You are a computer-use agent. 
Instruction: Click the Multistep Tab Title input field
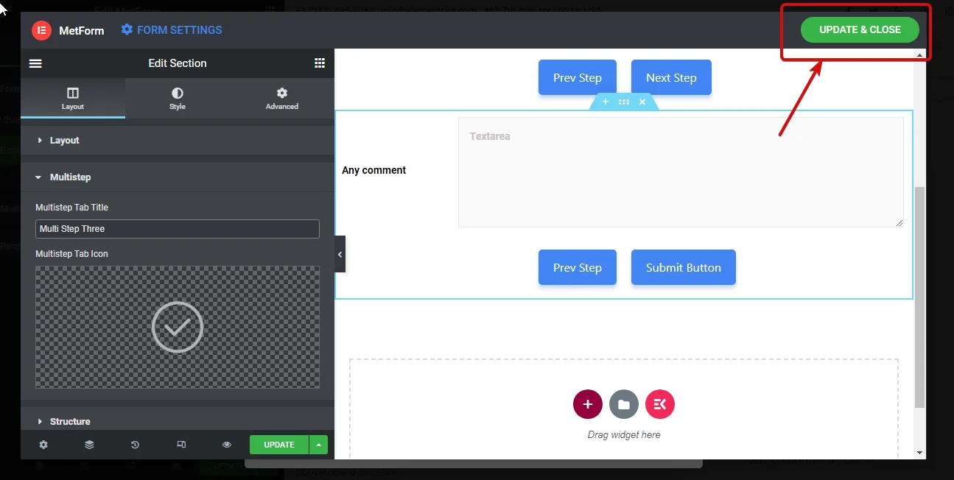(x=178, y=229)
